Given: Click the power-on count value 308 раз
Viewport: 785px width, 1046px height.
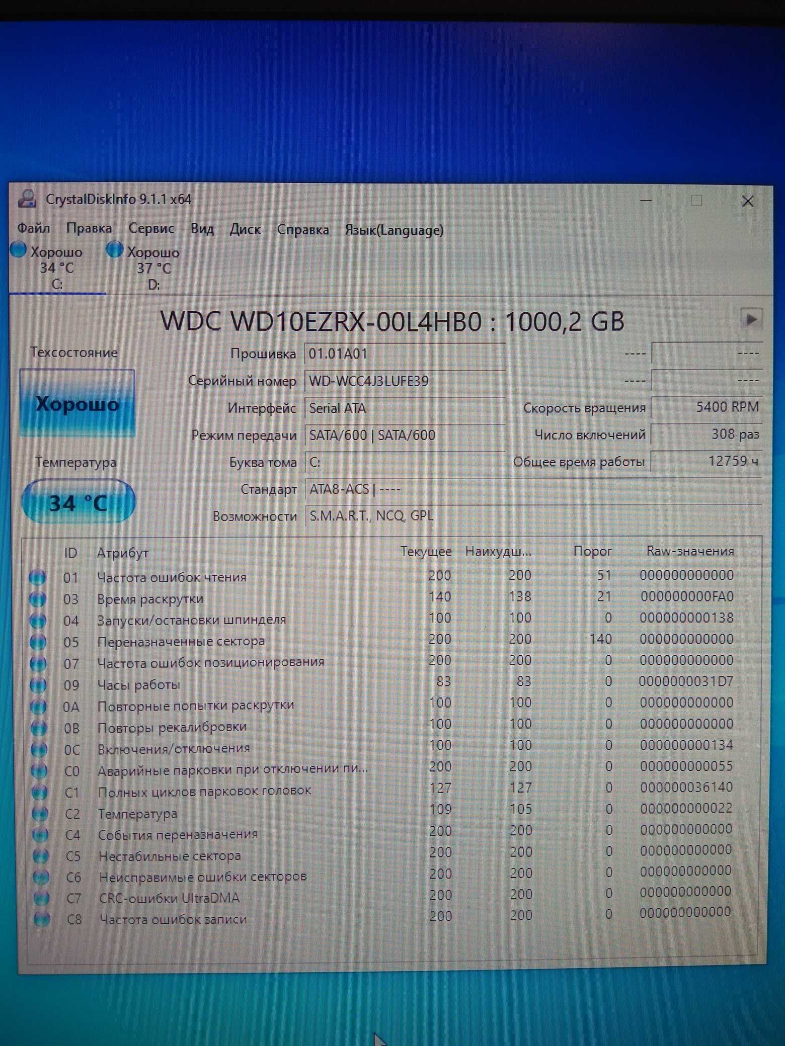Looking at the screenshot, I should 706,434.
